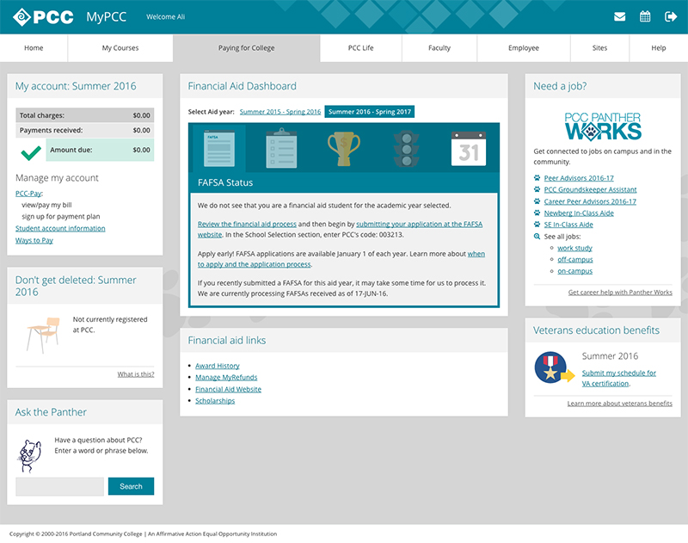
Task: Go to the My Courses tab
Action: pos(120,48)
